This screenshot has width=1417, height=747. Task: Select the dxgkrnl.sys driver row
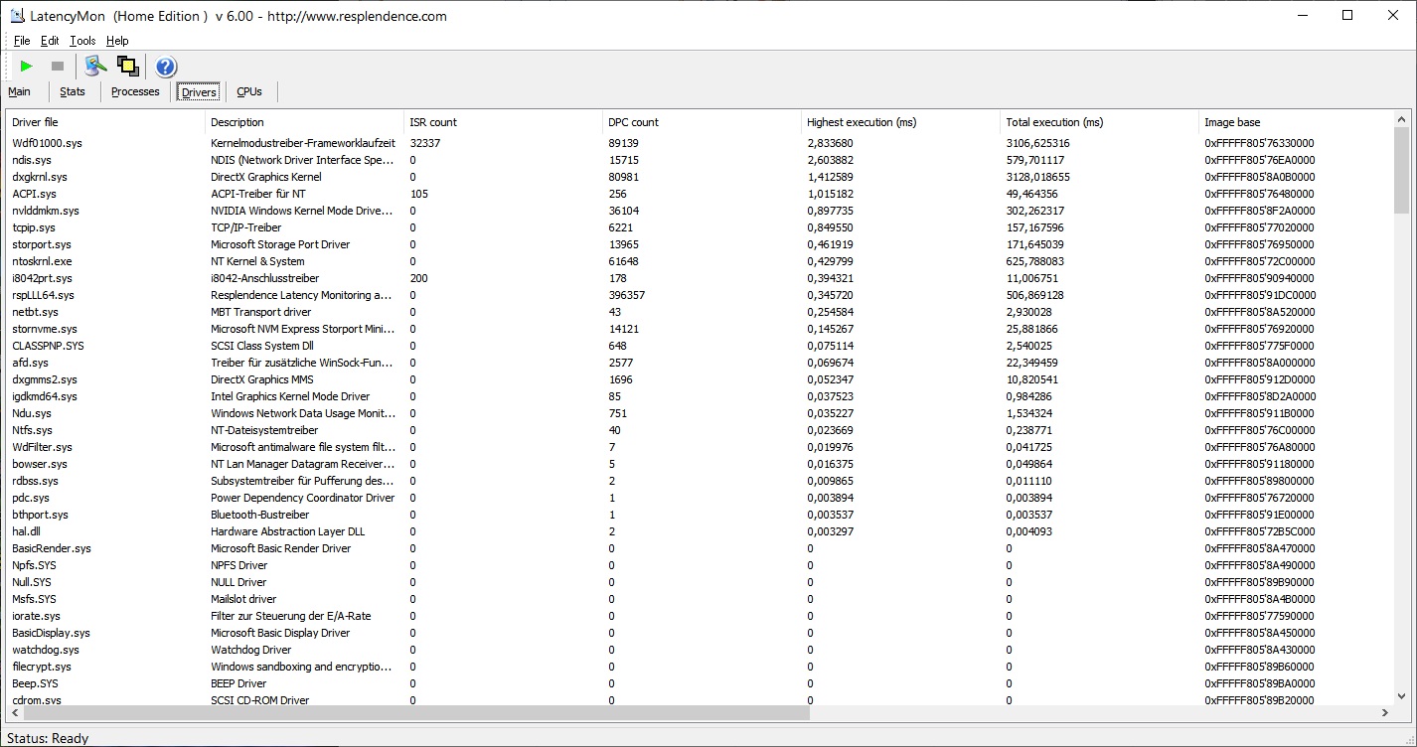coord(700,177)
